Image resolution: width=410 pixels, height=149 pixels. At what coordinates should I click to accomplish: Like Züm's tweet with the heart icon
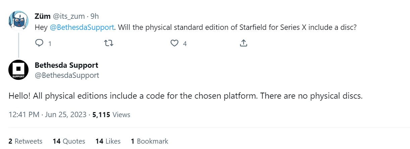[x=174, y=43]
